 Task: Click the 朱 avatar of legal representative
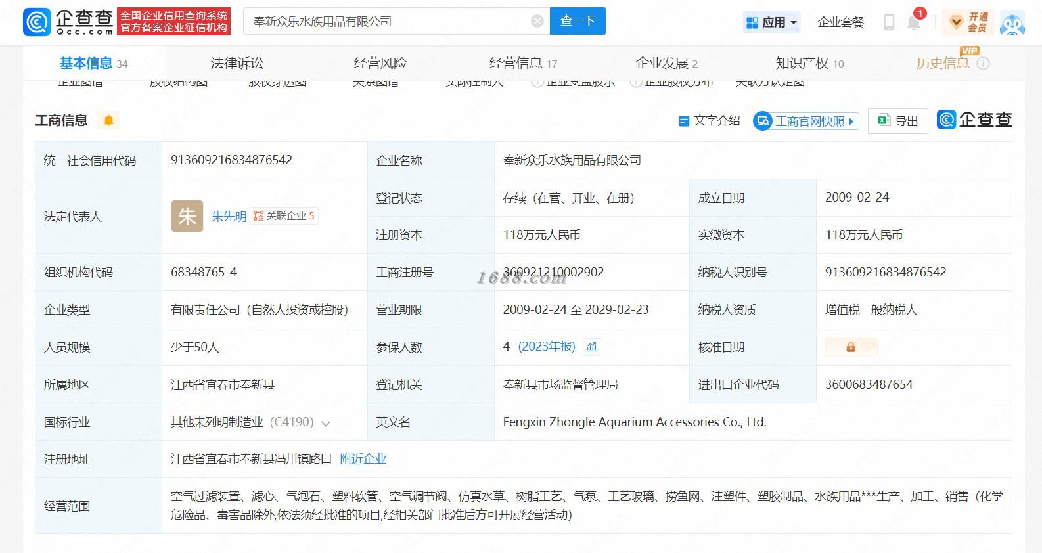tap(187, 216)
